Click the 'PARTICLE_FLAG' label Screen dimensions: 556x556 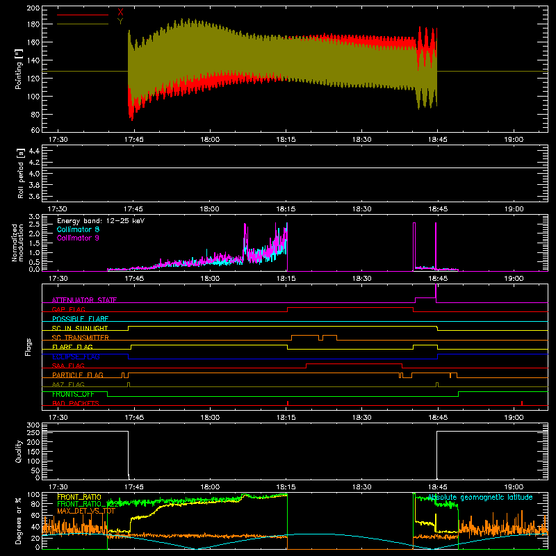[78, 375]
